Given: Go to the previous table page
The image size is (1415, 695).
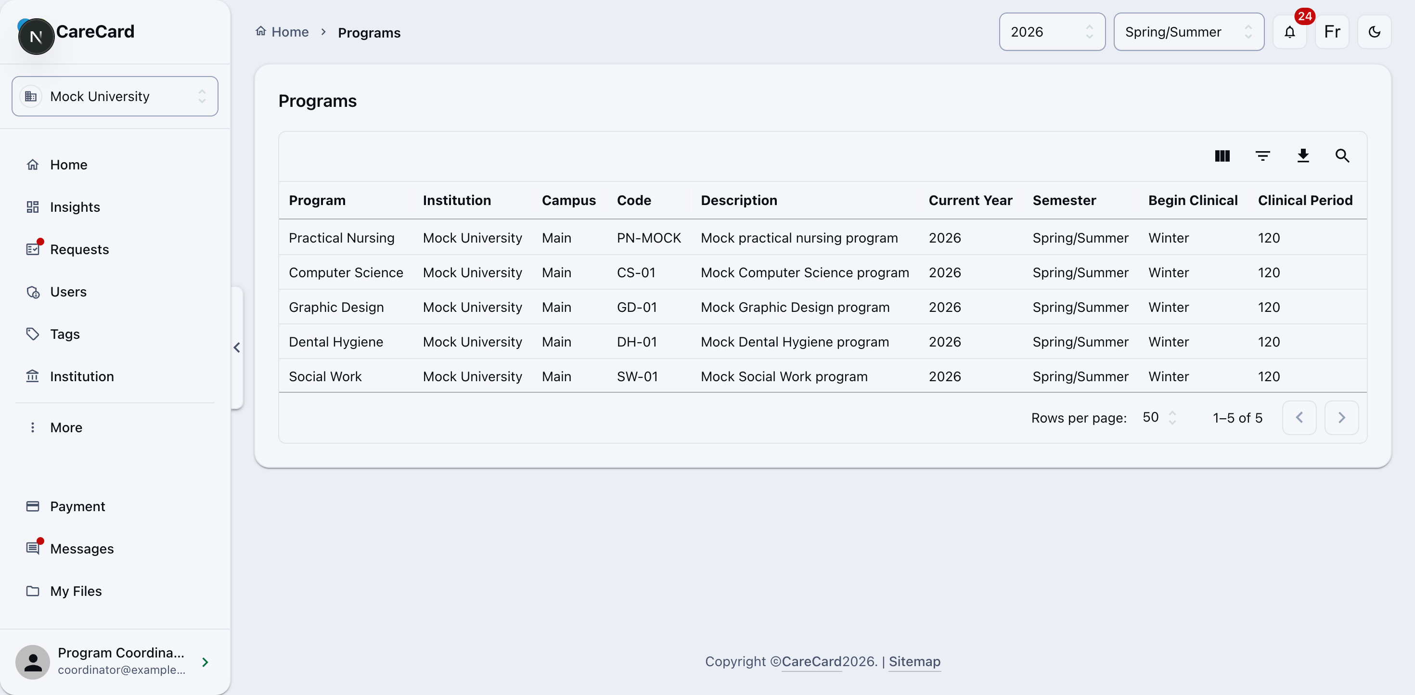Looking at the screenshot, I should click(1299, 418).
